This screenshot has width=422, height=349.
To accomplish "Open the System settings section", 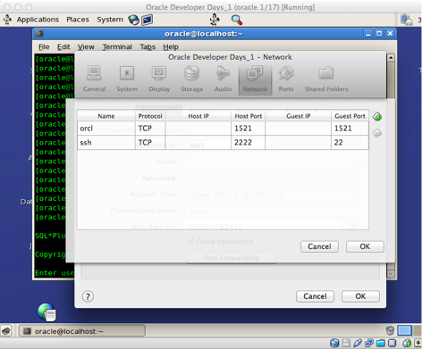I will (127, 79).
